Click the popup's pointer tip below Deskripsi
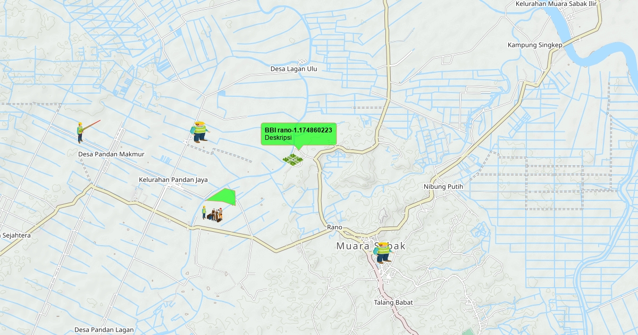Screen dimensions: 638x335 point(298,148)
